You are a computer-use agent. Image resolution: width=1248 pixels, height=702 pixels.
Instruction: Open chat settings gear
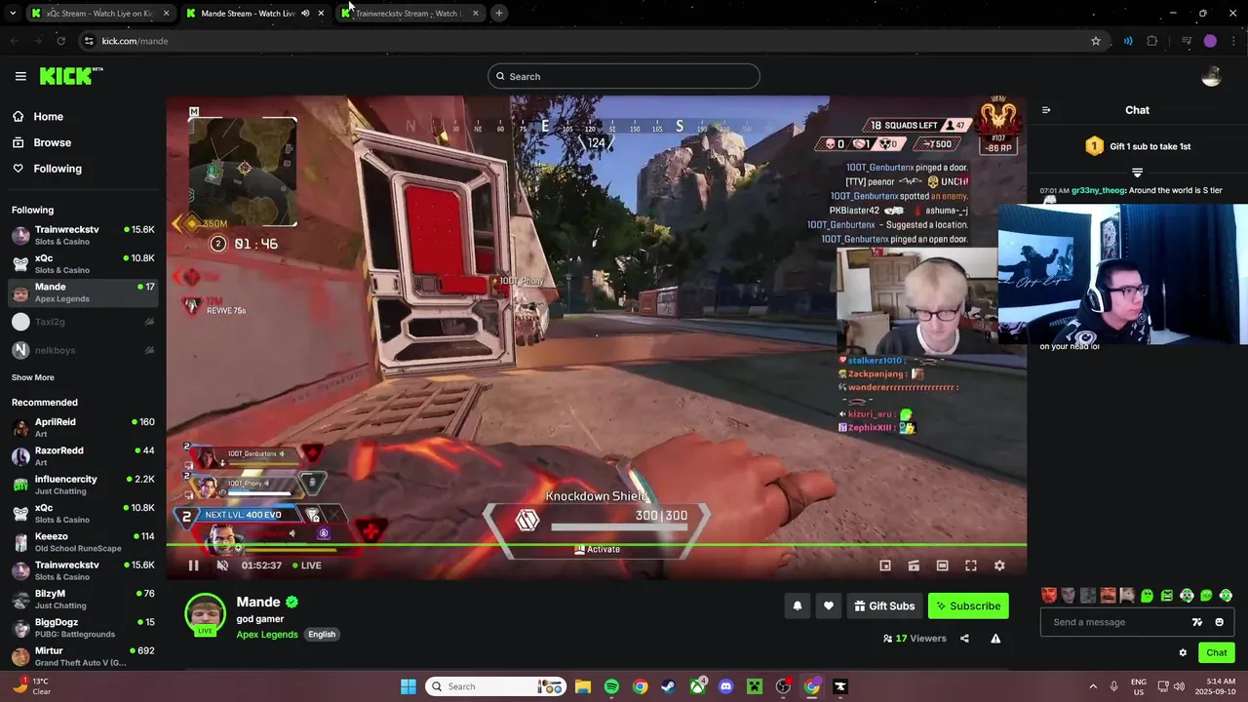click(x=1183, y=652)
